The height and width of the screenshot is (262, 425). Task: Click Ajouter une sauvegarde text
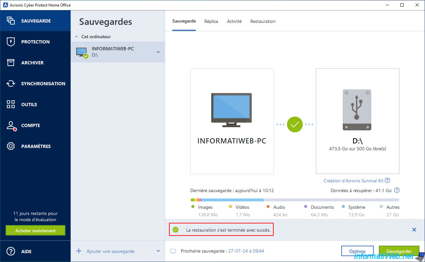point(110,251)
